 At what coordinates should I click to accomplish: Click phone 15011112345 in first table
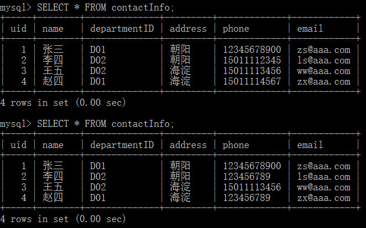click(x=252, y=61)
